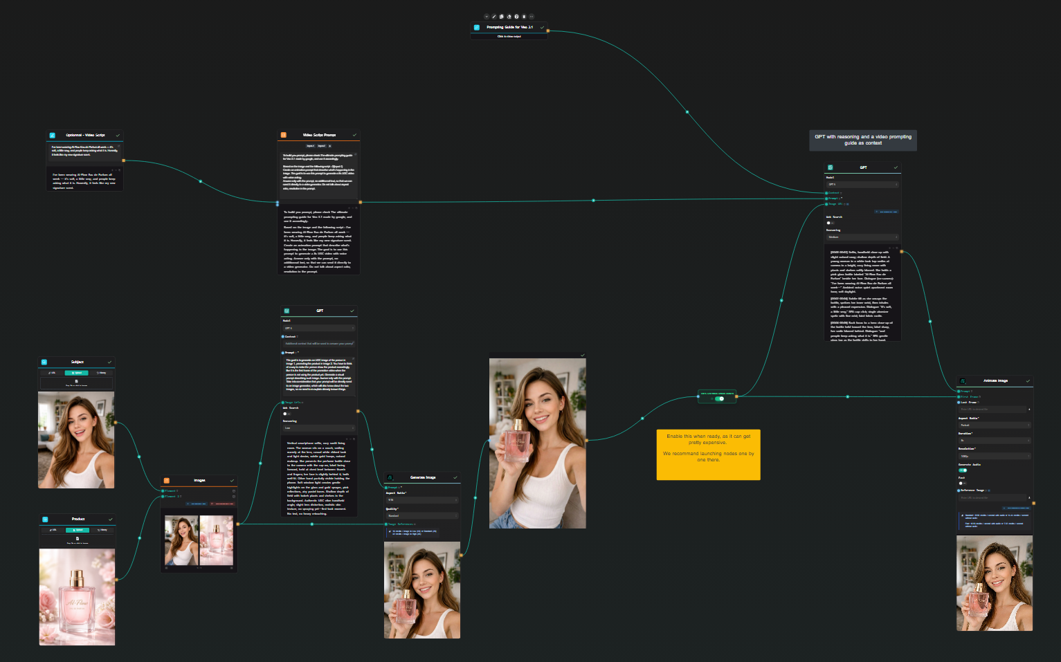Enable the Fast toggle in Animate Image node
The height and width of the screenshot is (662, 1061).
click(x=963, y=484)
